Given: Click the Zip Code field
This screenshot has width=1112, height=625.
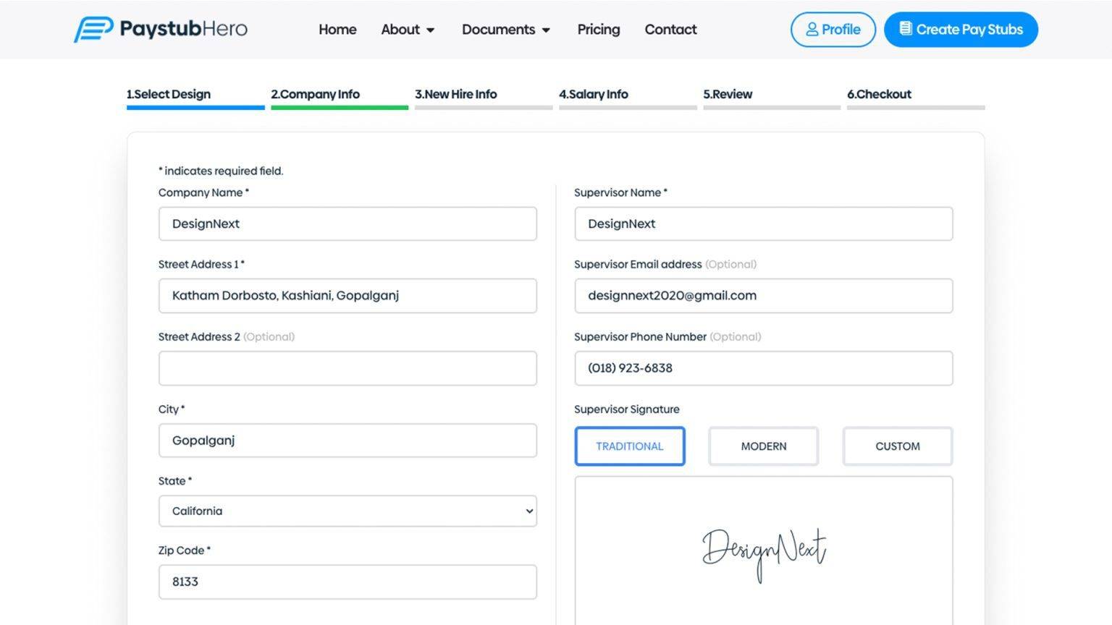Looking at the screenshot, I should pos(347,582).
